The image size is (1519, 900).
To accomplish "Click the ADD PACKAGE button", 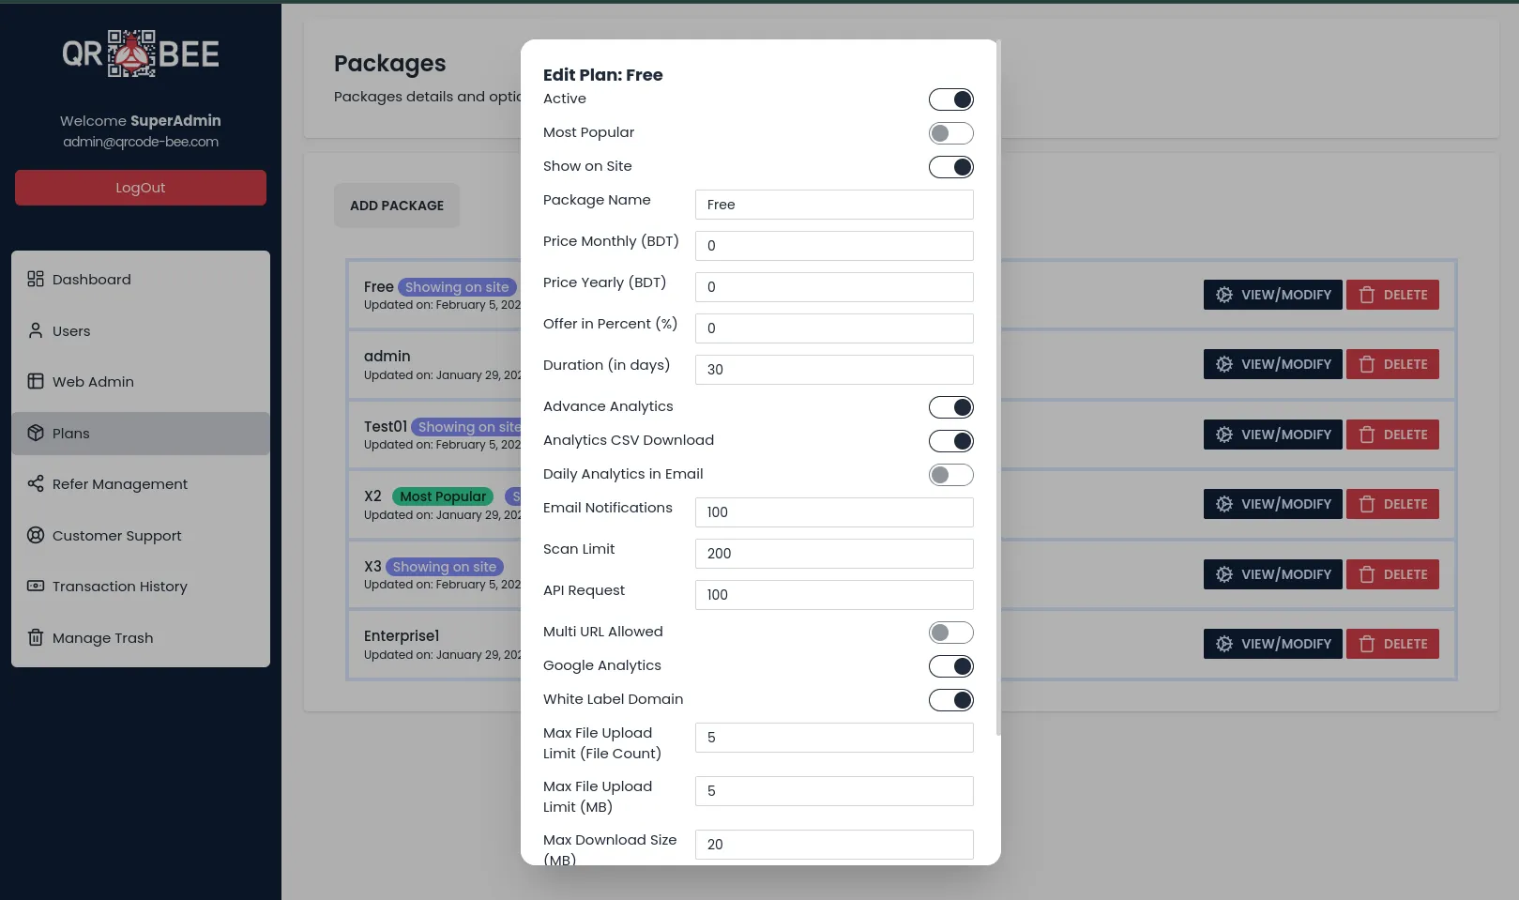I will pos(397,206).
